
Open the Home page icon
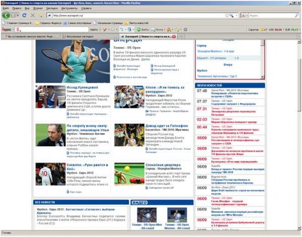(41, 16)
